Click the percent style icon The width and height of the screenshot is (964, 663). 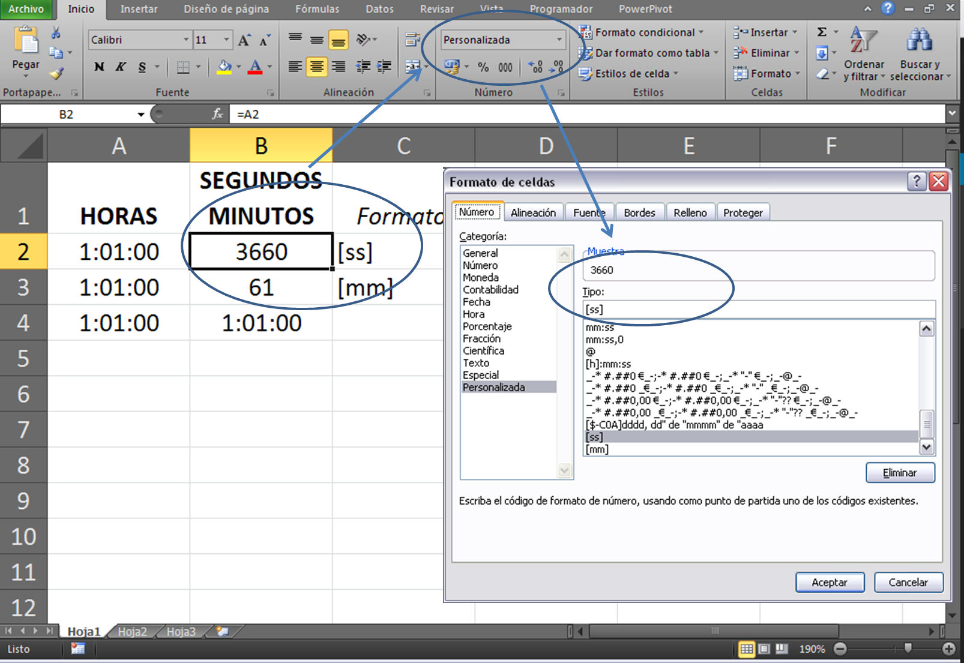pos(483,67)
